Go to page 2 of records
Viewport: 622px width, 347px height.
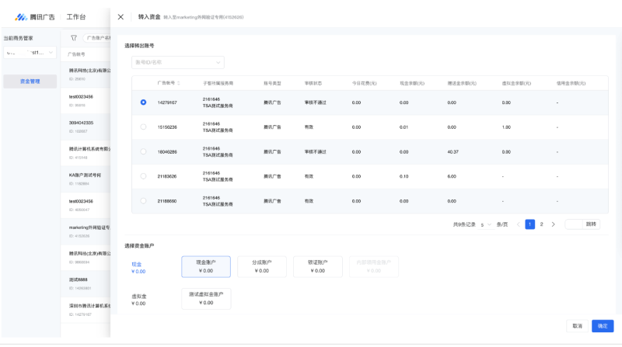coord(542,224)
